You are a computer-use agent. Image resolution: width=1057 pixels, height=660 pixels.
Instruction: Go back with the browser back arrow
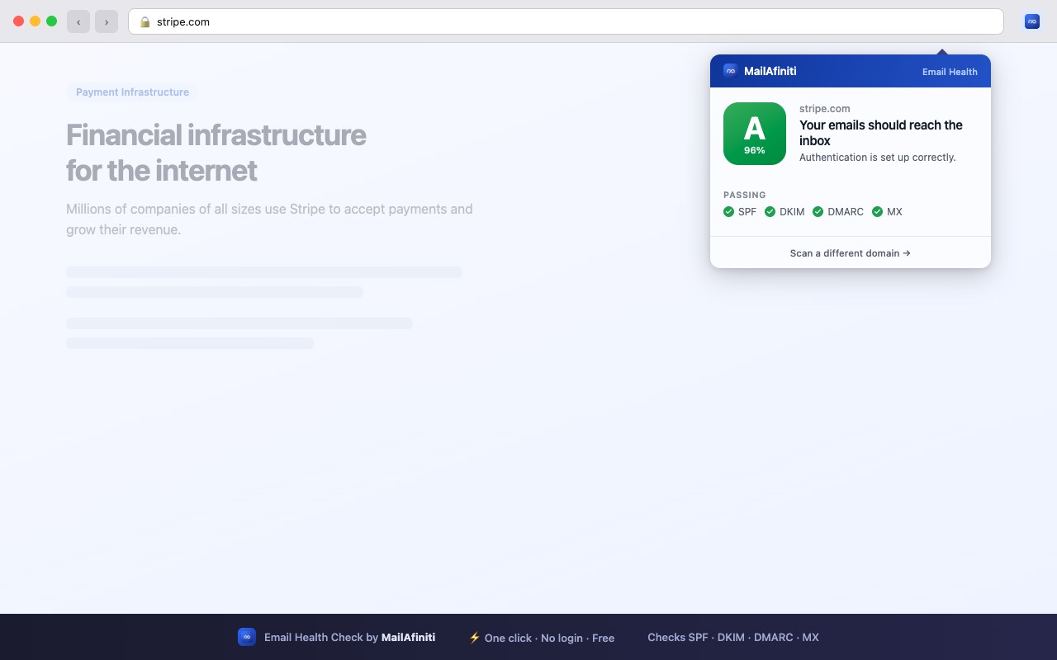coord(78,21)
